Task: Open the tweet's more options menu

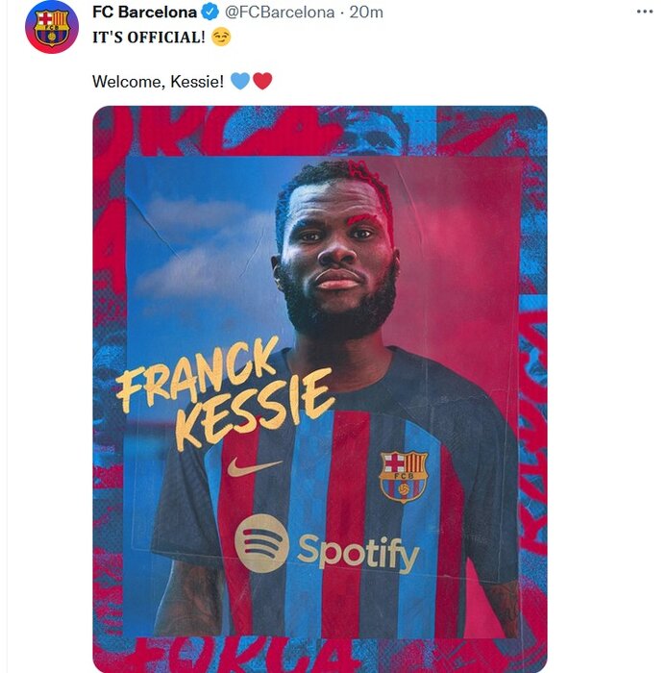Action: (645, 12)
